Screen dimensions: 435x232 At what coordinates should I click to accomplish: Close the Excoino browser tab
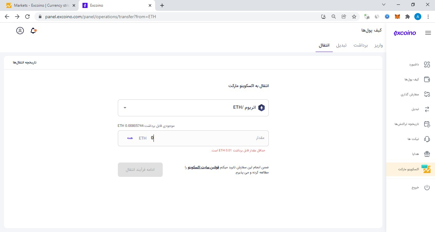(x=150, y=5)
